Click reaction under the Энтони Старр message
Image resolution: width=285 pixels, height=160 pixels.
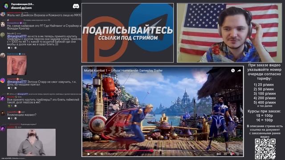click(x=10, y=88)
